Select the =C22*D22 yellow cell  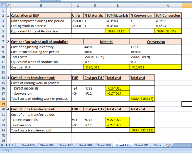point(118,120)
